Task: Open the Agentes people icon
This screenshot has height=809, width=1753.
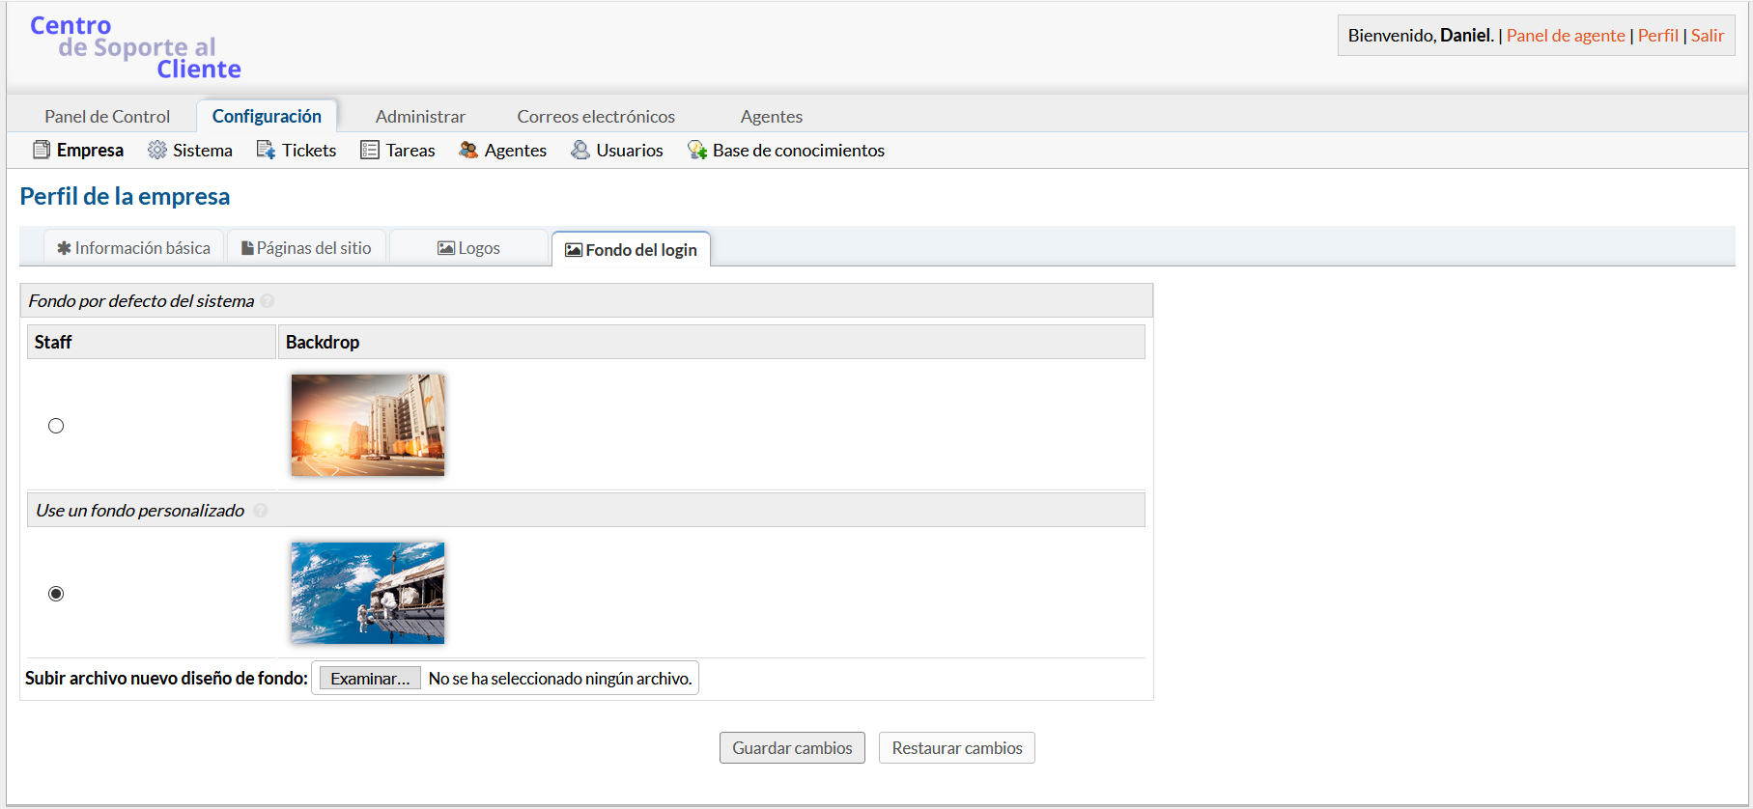Action: [x=468, y=150]
